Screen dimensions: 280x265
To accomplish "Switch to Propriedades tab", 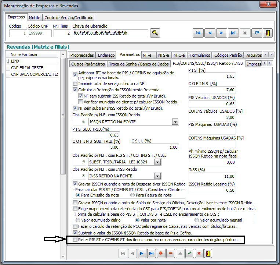I will [82, 55].
